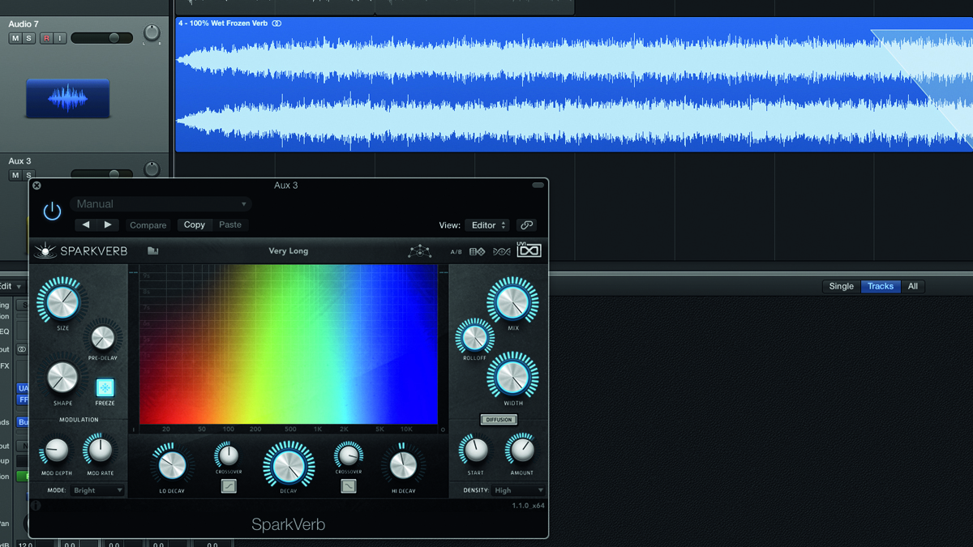Click the link chain icon in plugin header
This screenshot has height=547, width=973.
(526, 225)
